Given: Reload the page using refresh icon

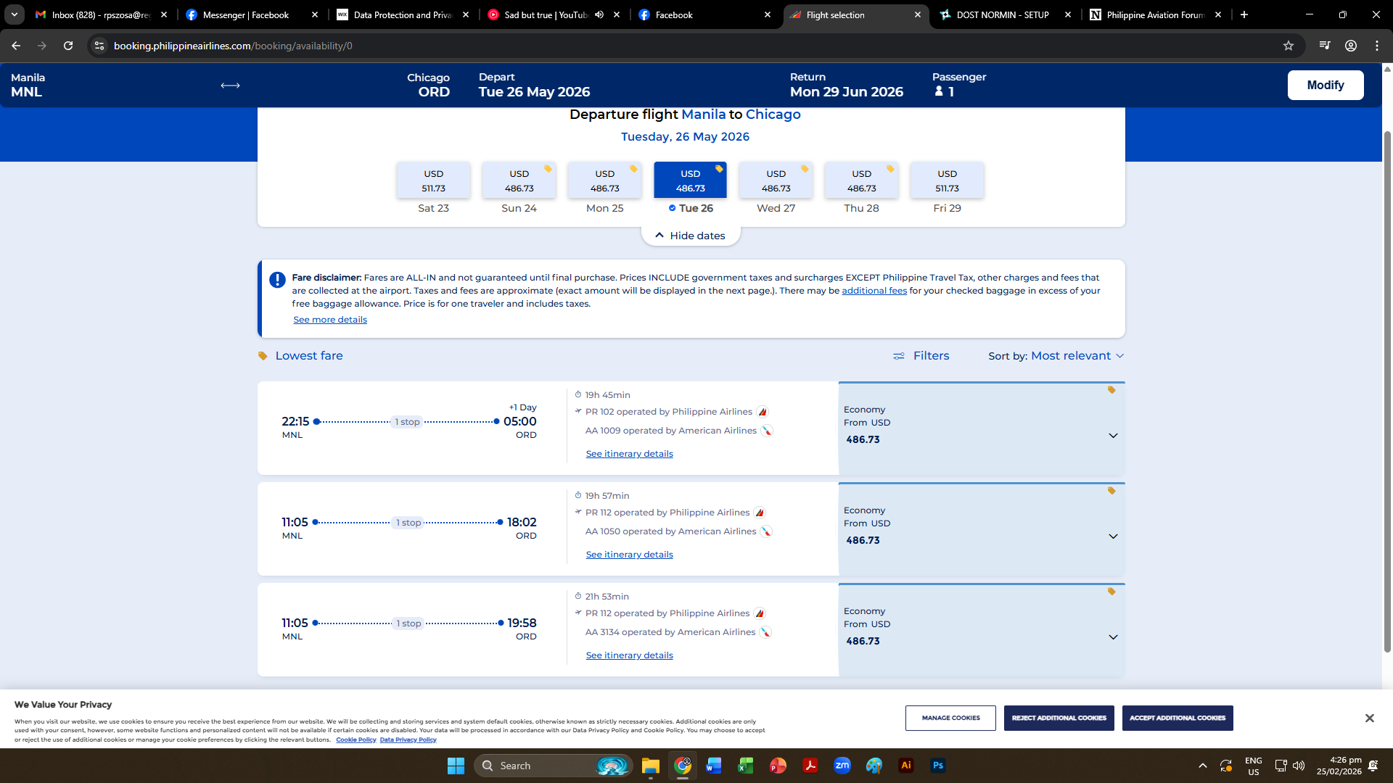Looking at the screenshot, I should pyautogui.click(x=68, y=46).
